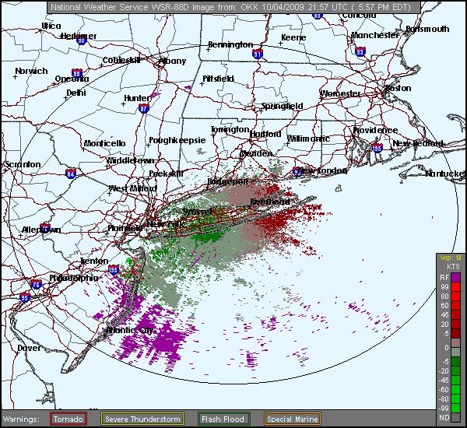Click the Delhi city label

coord(76,93)
